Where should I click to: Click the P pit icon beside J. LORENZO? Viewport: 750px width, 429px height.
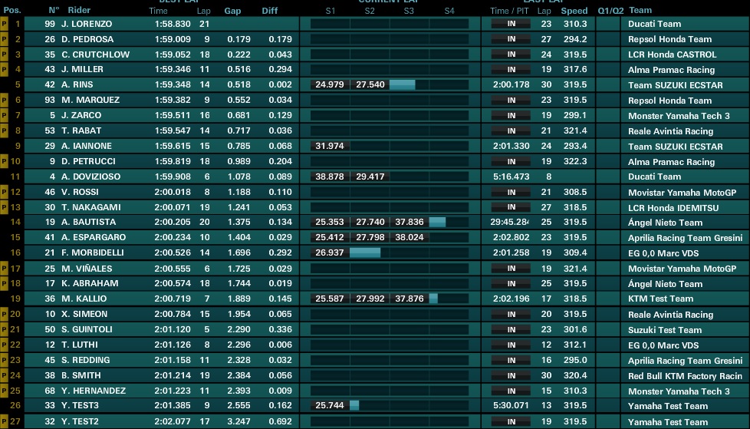click(5, 24)
